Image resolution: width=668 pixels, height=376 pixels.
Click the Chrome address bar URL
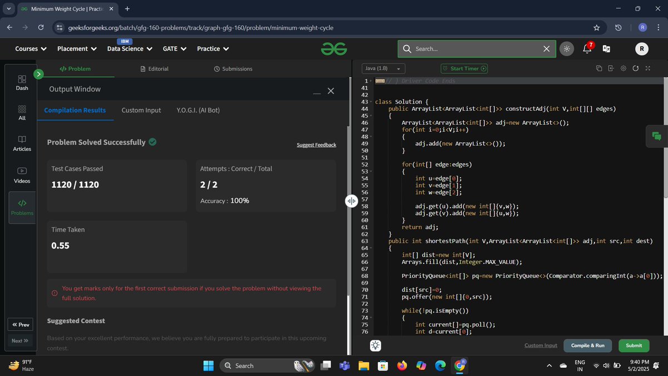[201, 27]
